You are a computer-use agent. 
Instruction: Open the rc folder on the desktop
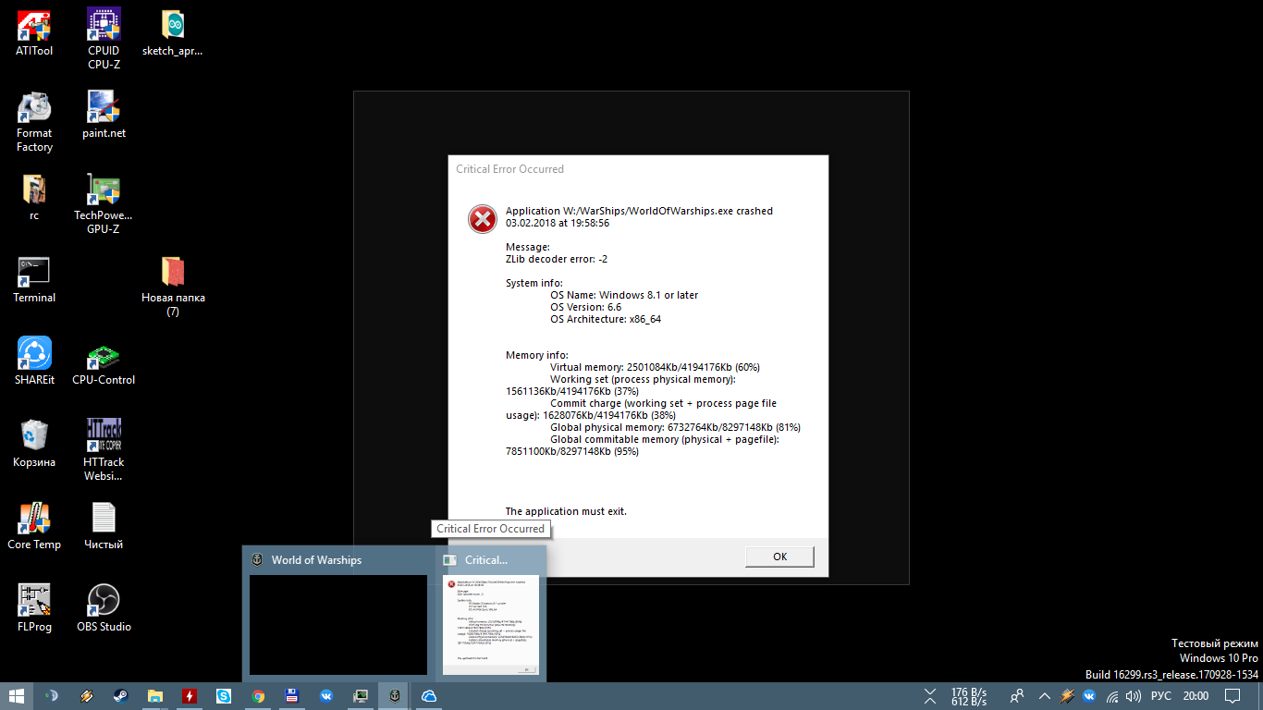click(34, 197)
